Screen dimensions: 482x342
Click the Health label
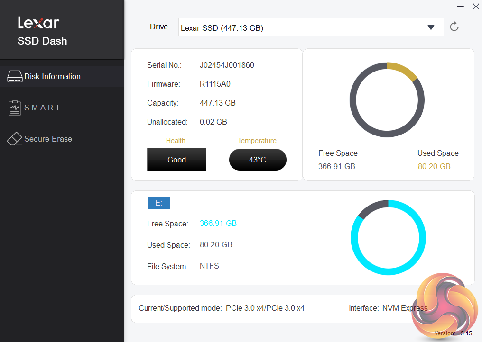tap(176, 141)
